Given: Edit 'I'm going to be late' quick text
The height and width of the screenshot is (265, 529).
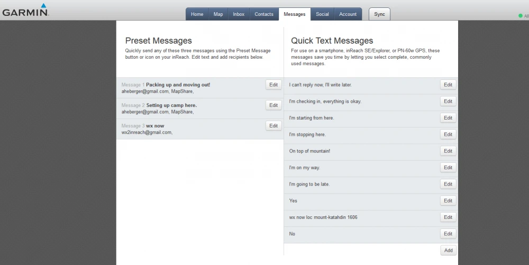Looking at the screenshot, I should point(448,184).
